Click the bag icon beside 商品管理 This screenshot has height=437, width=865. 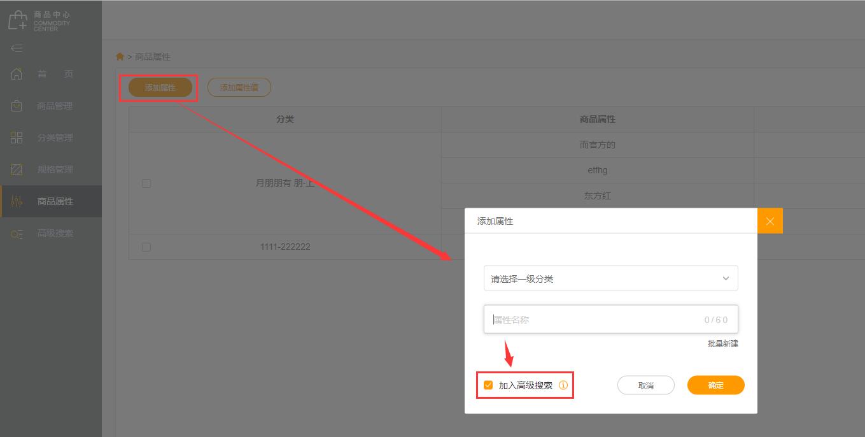(17, 106)
